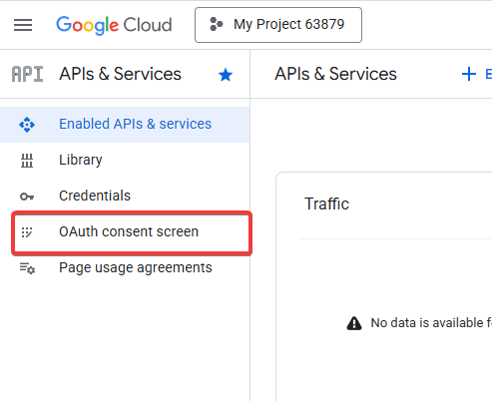Open the Page usage agreements menu item
Viewport: 492px width, 401px height.
point(125,268)
